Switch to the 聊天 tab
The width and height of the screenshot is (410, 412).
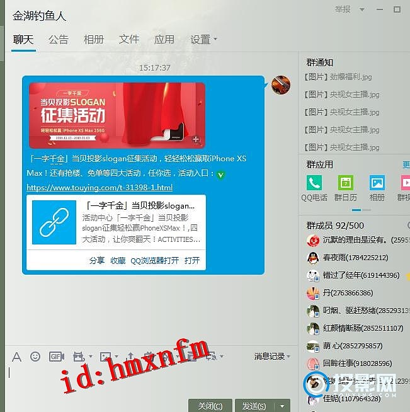pos(23,40)
